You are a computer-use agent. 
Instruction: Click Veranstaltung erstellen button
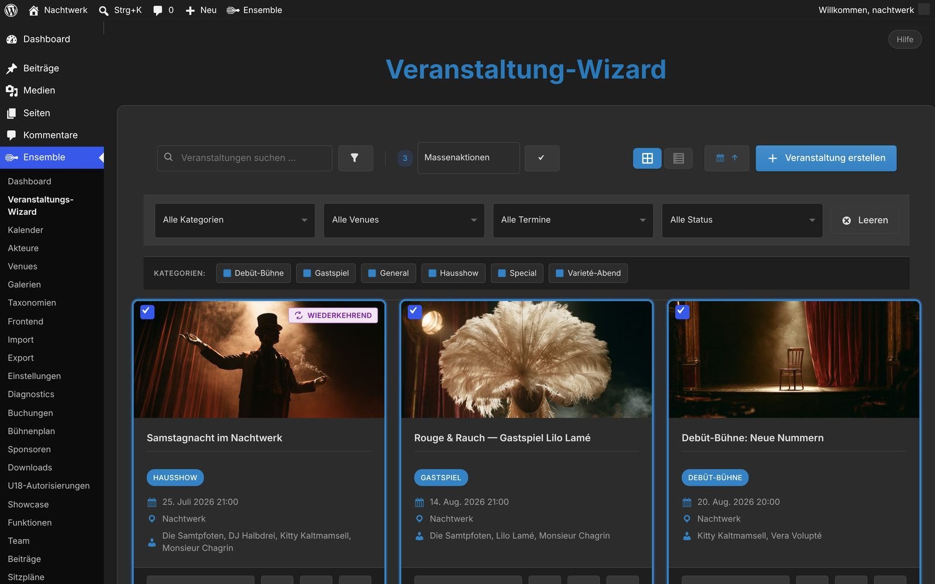[x=826, y=158]
